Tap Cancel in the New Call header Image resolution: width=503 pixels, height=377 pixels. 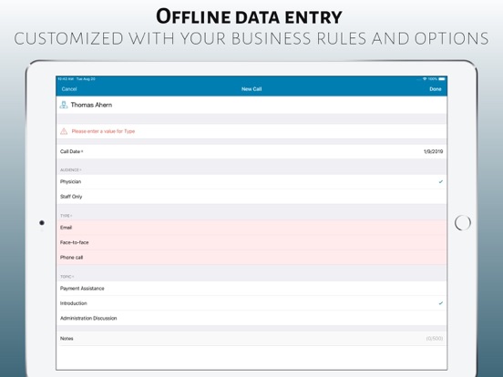69,89
